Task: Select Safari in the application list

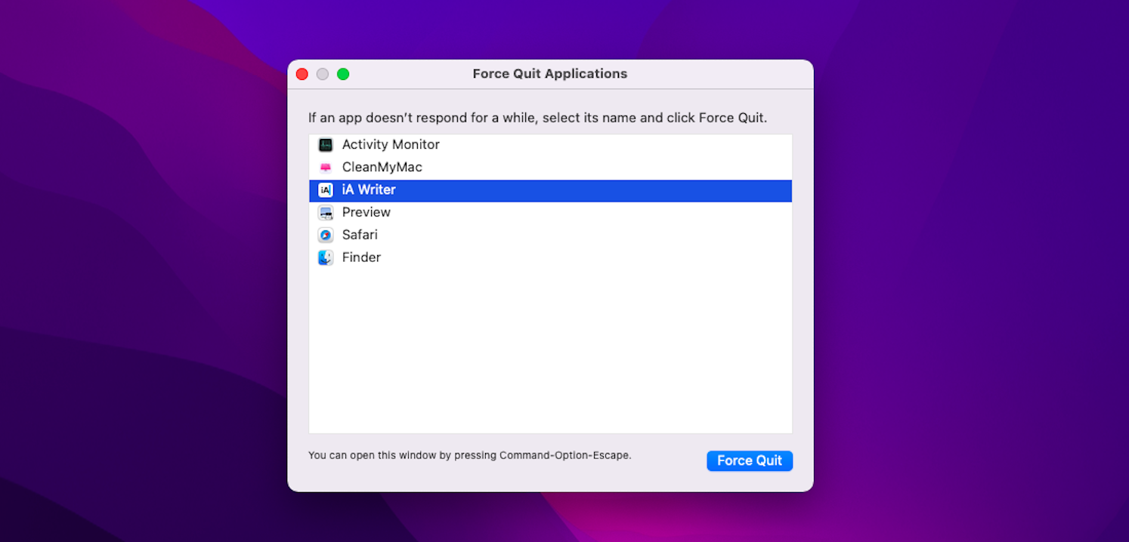Action: 360,235
